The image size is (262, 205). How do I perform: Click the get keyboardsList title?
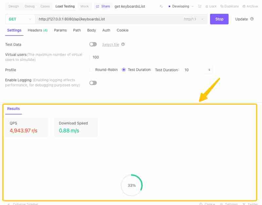130,6
